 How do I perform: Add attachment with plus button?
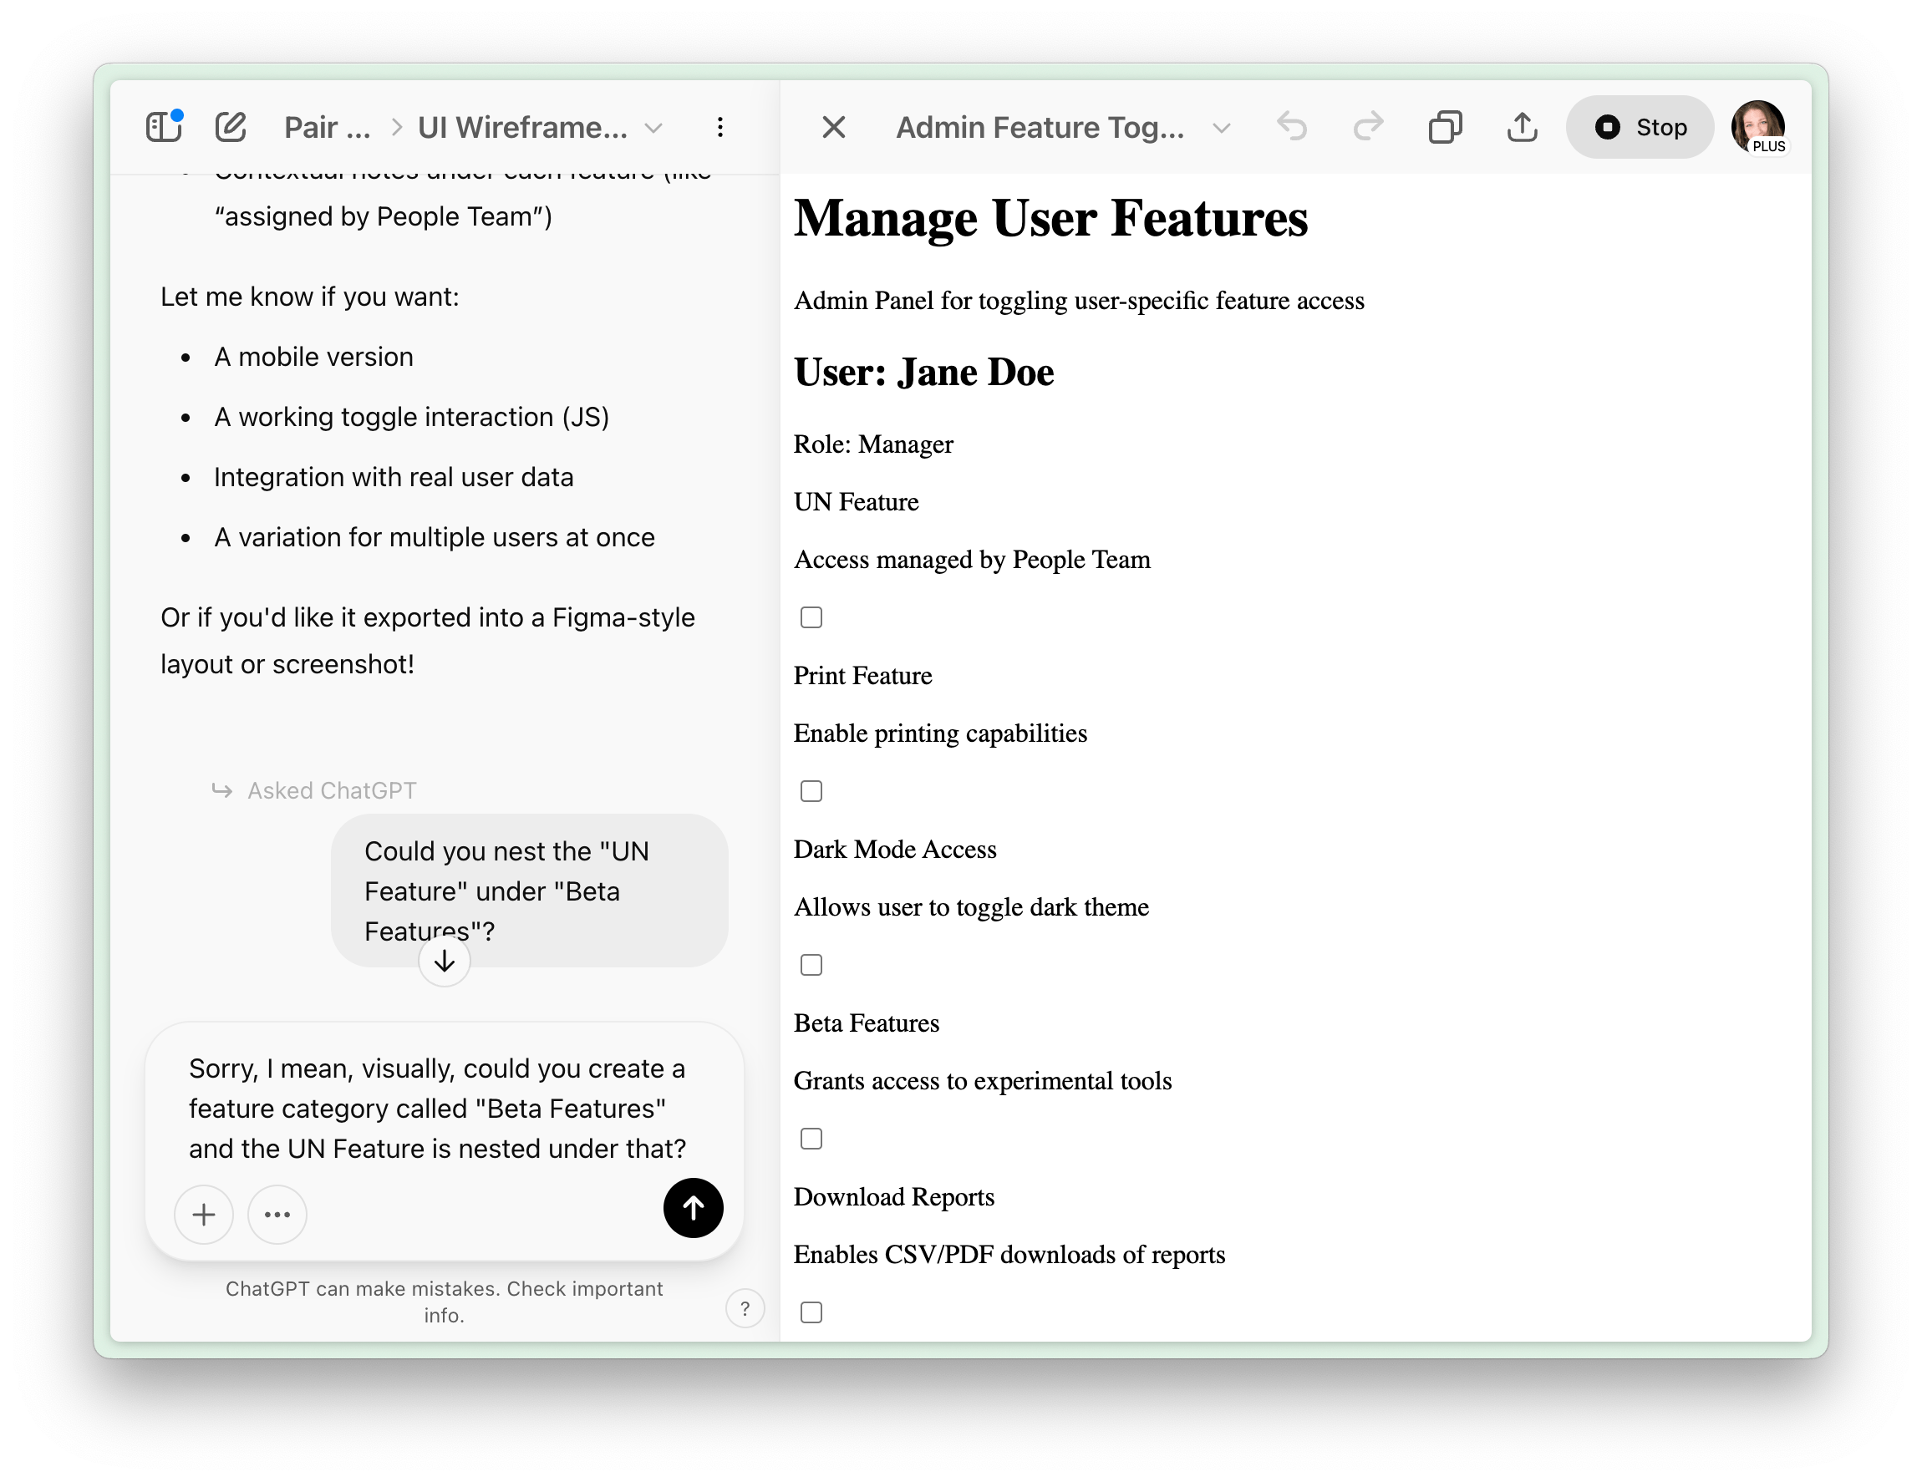[204, 1215]
